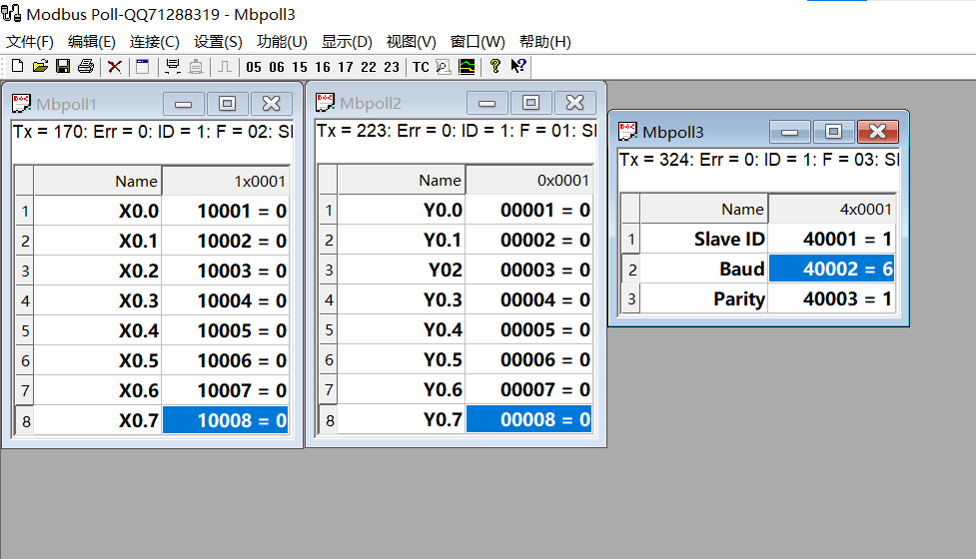This screenshot has height=559, width=976.
Task: Select function code 16 toolbar button
Action: [x=322, y=67]
